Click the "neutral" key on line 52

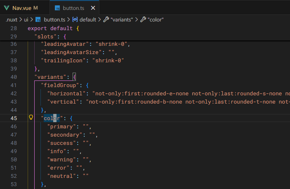coord(61,176)
